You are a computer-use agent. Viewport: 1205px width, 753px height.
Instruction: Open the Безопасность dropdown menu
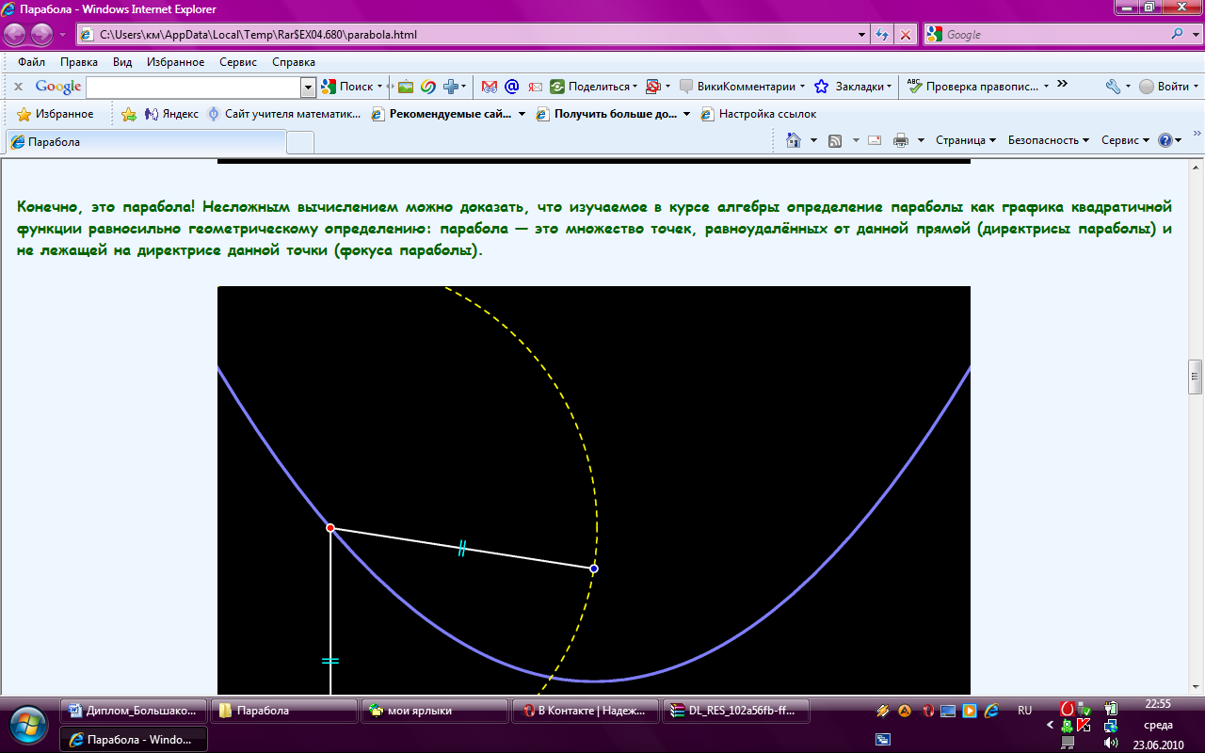tap(1048, 140)
